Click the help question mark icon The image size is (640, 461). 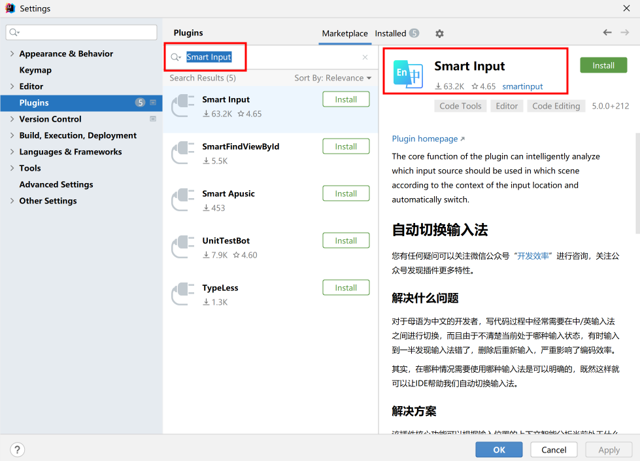(x=17, y=449)
